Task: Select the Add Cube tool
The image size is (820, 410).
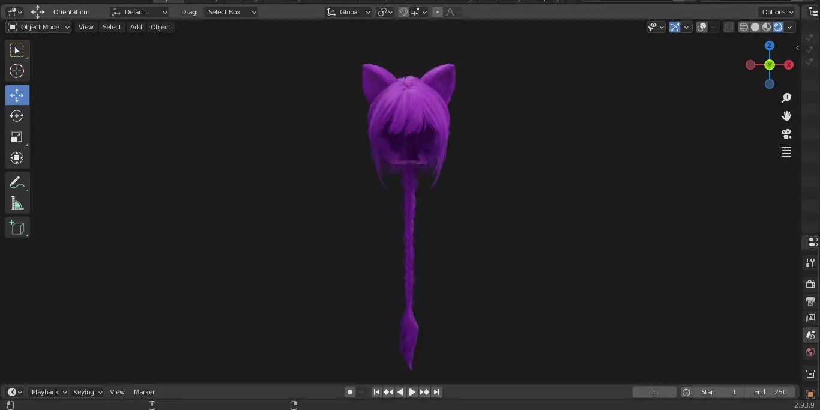Action: [x=17, y=228]
